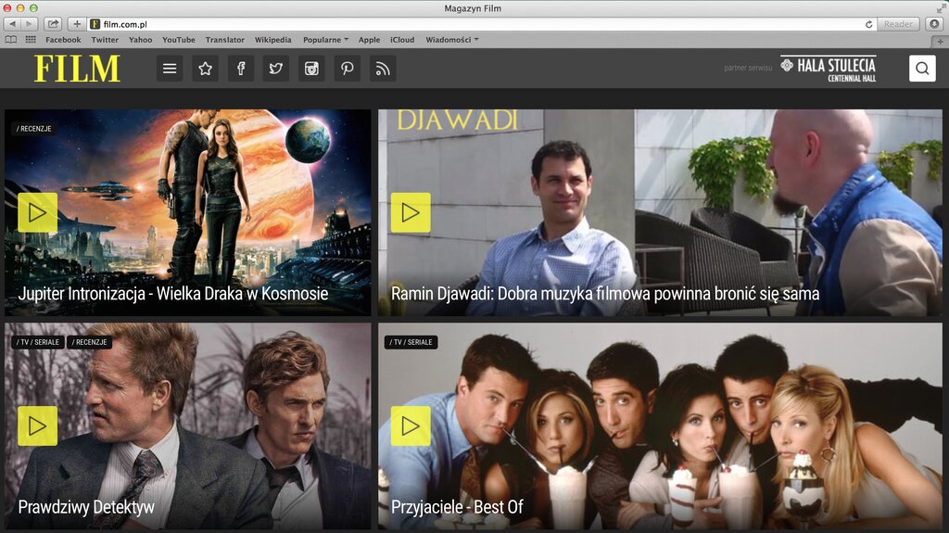The image size is (949, 533).
Task: Open Przyjaciele - Best Of article title
Action: click(x=457, y=507)
